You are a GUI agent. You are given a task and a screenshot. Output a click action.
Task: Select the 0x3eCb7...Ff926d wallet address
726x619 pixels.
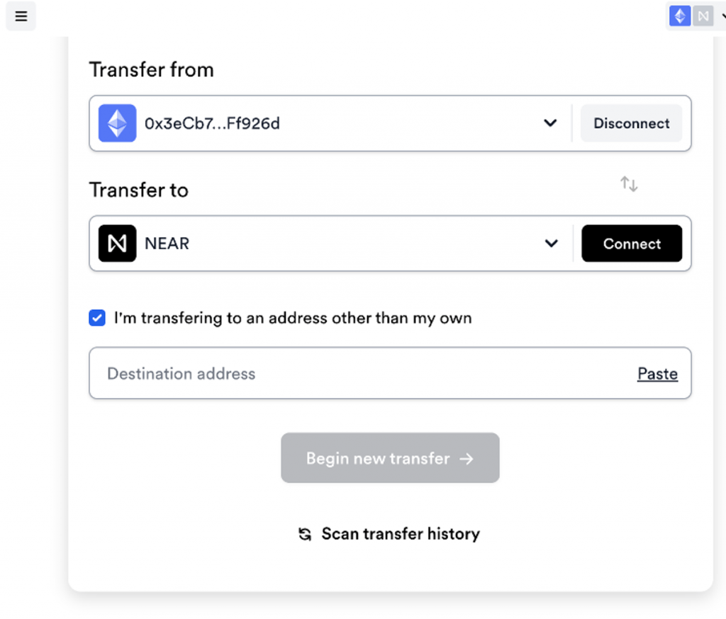coord(212,124)
